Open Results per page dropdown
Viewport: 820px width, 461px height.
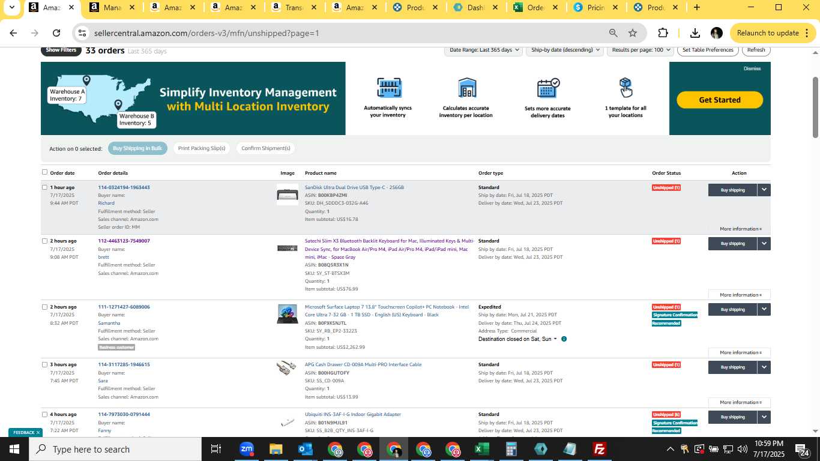coord(640,50)
